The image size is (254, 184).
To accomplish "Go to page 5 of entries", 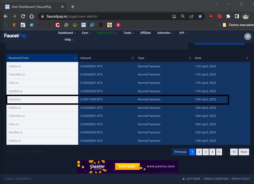I will (219, 152).
